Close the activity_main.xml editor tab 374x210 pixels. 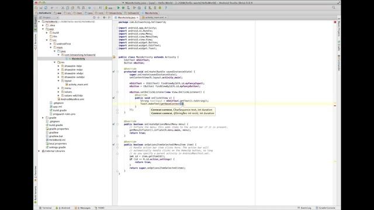166,17
